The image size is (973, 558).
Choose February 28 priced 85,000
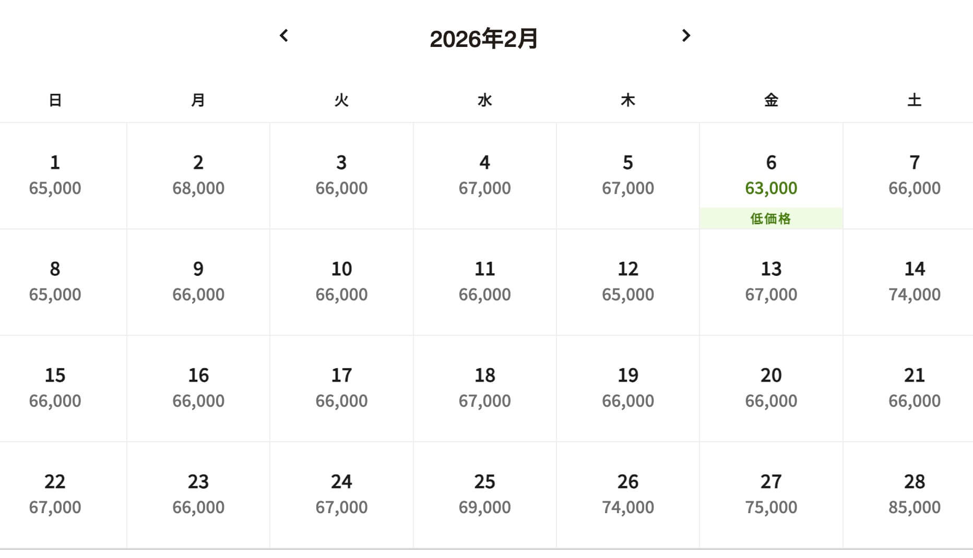(x=915, y=493)
